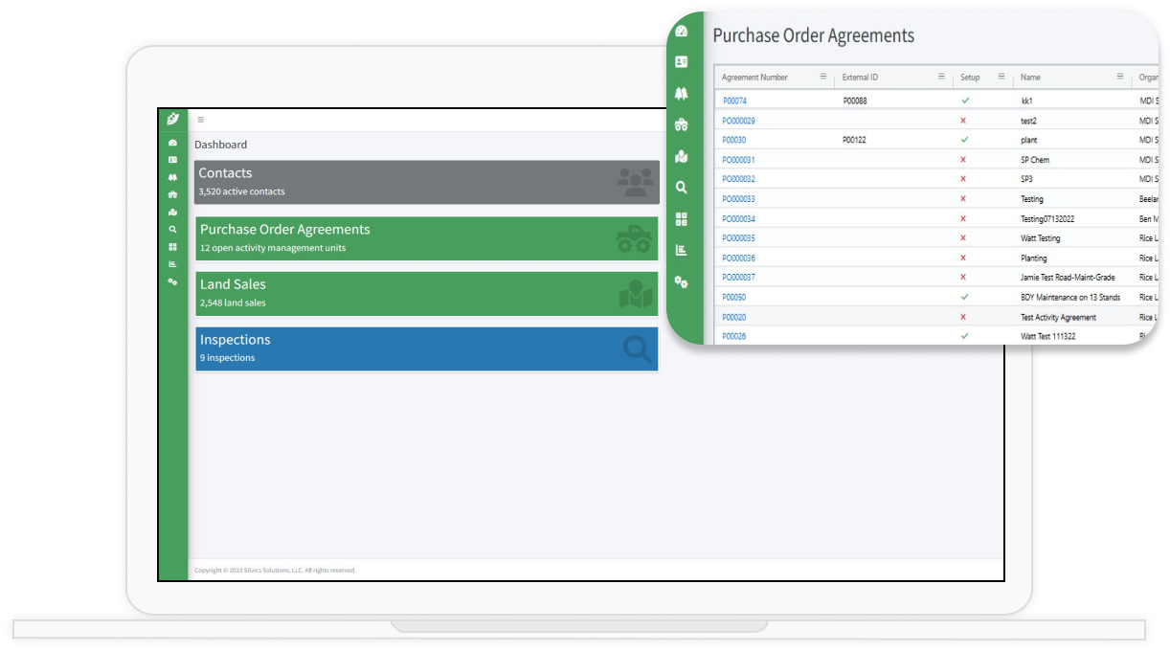Open the map marker icon in the laptop sidebar
Viewport: 1170px width, 652px height.
coord(172,213)
